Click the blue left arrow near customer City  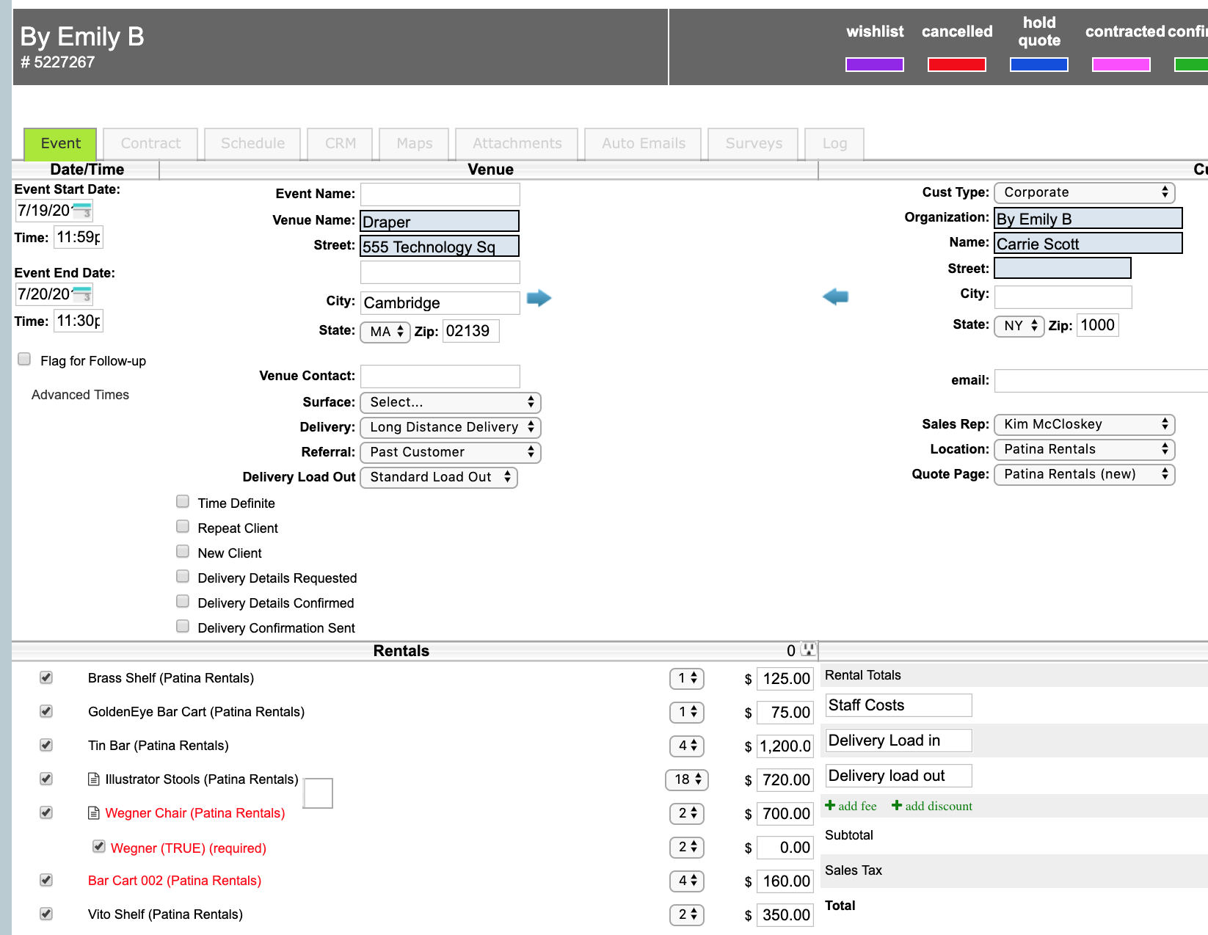coord(835,296)
